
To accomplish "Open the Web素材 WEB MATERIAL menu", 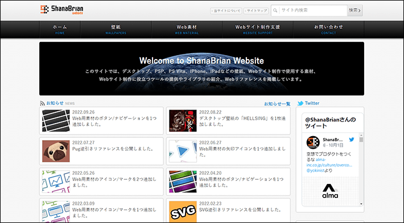I will pos(187,30).
